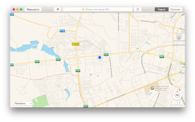Click the Svyatoshyns'ka vulytsya label
This screenshot has width=195, height=122.
(x=111, y=67)
